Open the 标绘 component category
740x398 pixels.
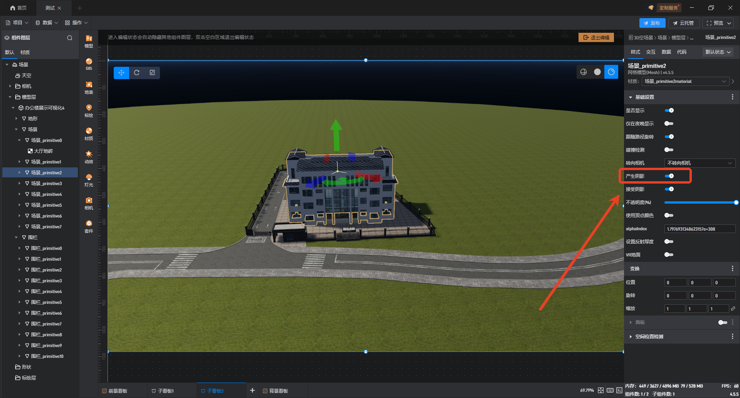pyautogui.click(x=89, y=111)
